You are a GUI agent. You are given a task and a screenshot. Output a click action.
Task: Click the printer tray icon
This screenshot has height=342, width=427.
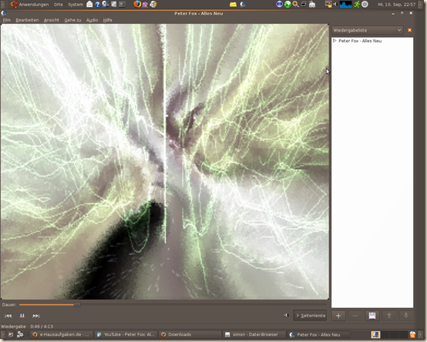click(312, 4)
